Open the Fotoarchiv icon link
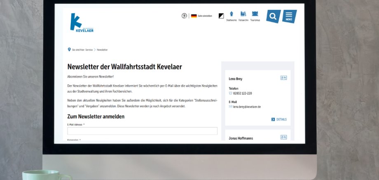Viewport: 379px width, 180px height. 243,15
